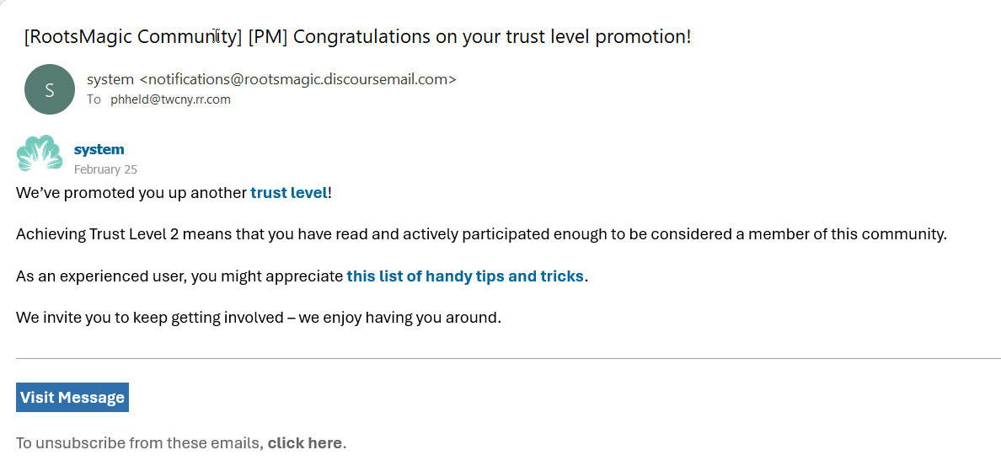1001x466 pixels.
Task: Open the trust level link
Action: click(x=288, y=192)
